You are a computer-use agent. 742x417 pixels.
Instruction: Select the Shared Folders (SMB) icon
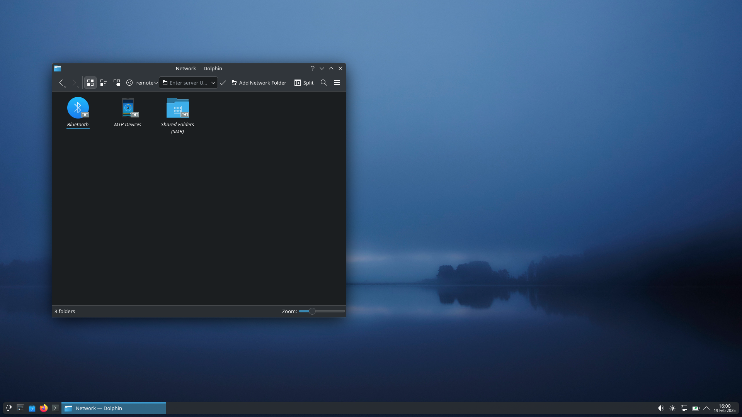coord(178,108)
